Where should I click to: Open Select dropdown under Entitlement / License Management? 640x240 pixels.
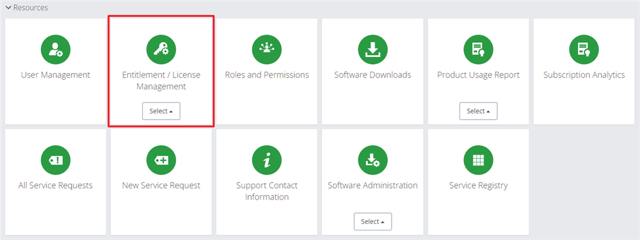tap(161, 111)
